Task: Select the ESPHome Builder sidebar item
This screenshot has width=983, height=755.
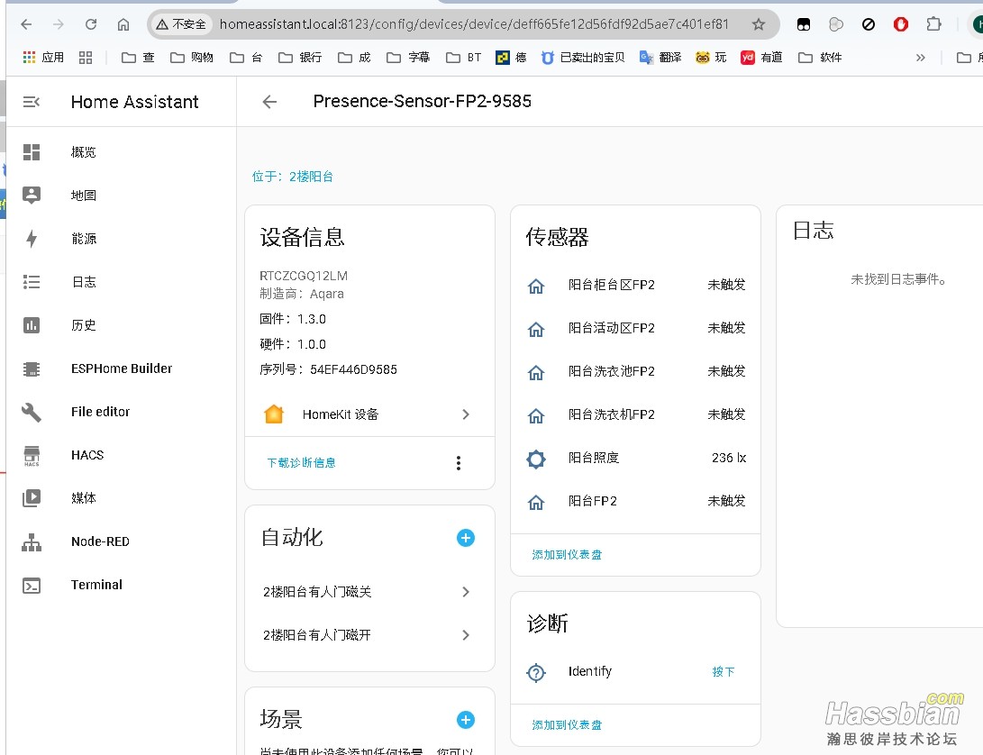Action: point(121,368)
